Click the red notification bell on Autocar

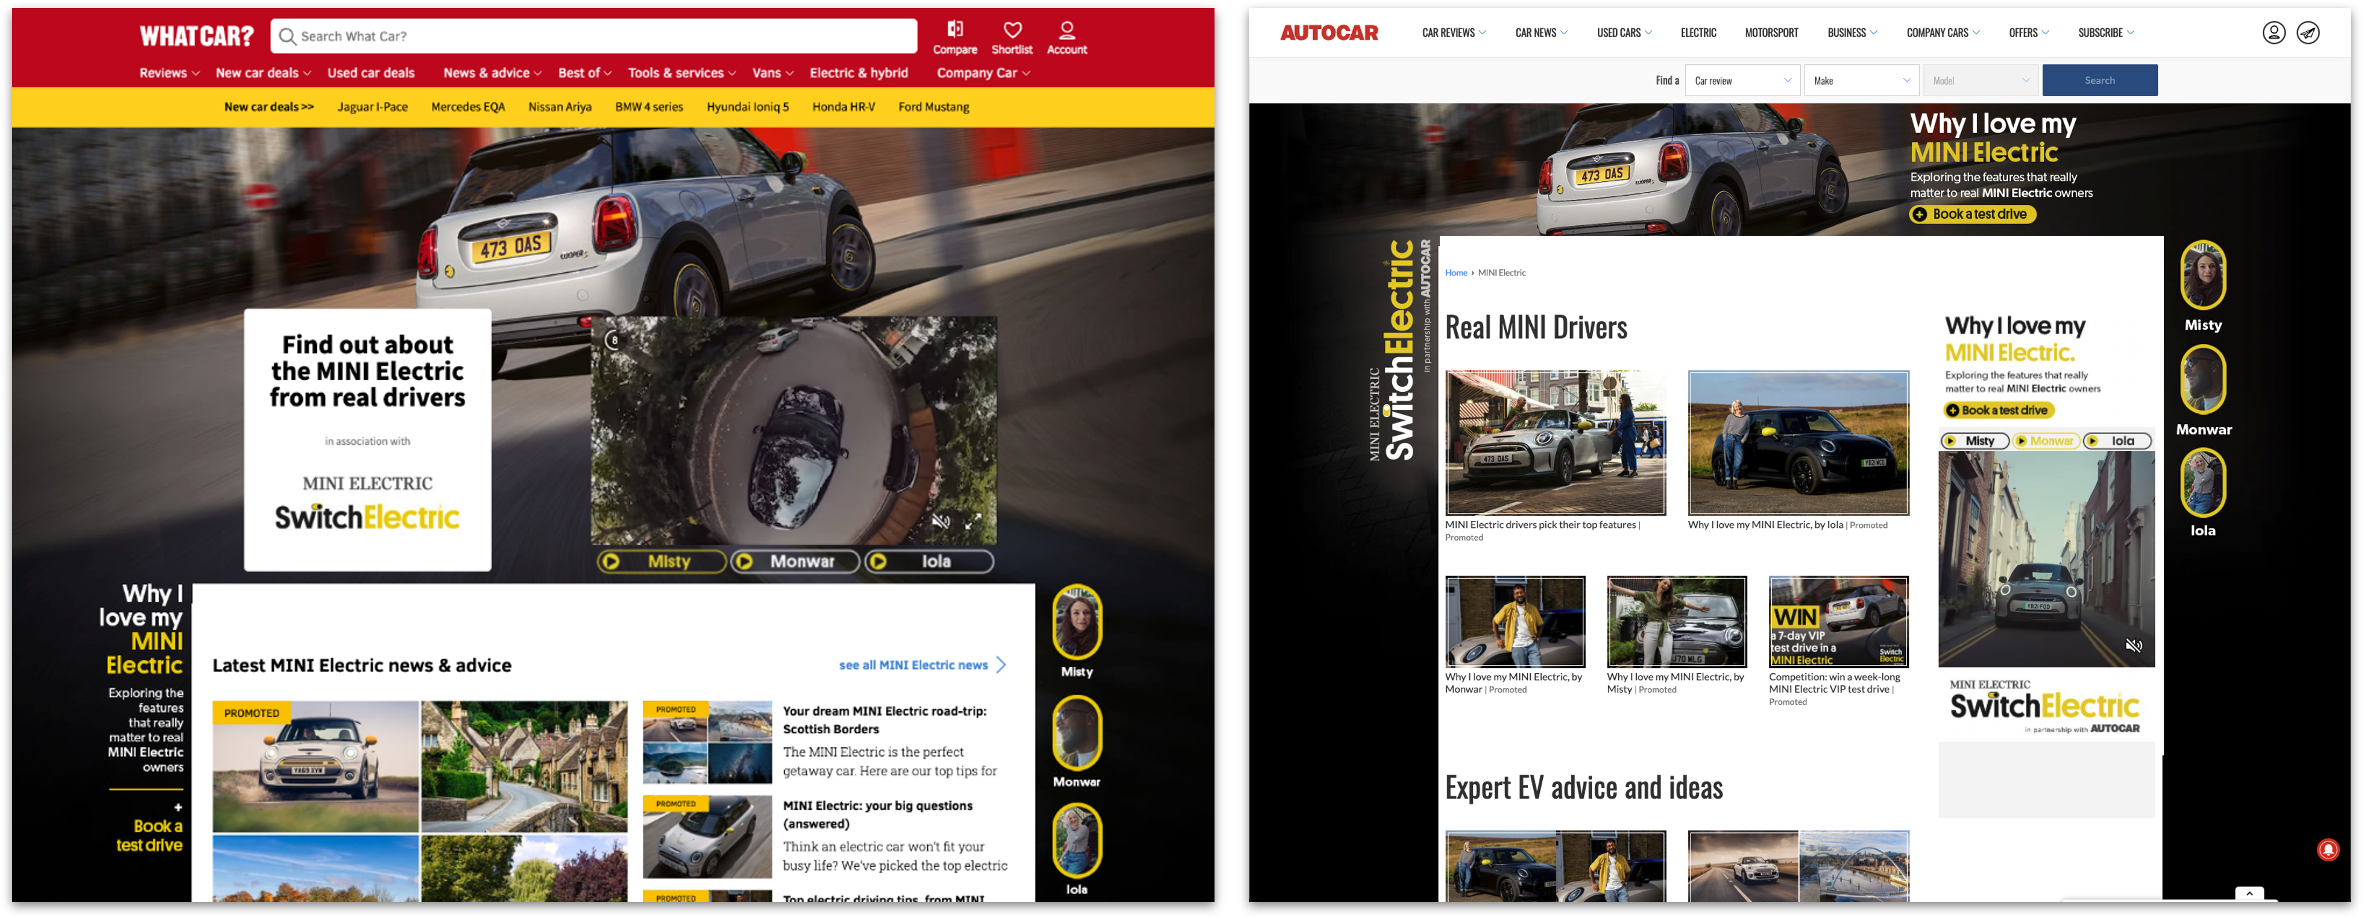point(2327,850)
